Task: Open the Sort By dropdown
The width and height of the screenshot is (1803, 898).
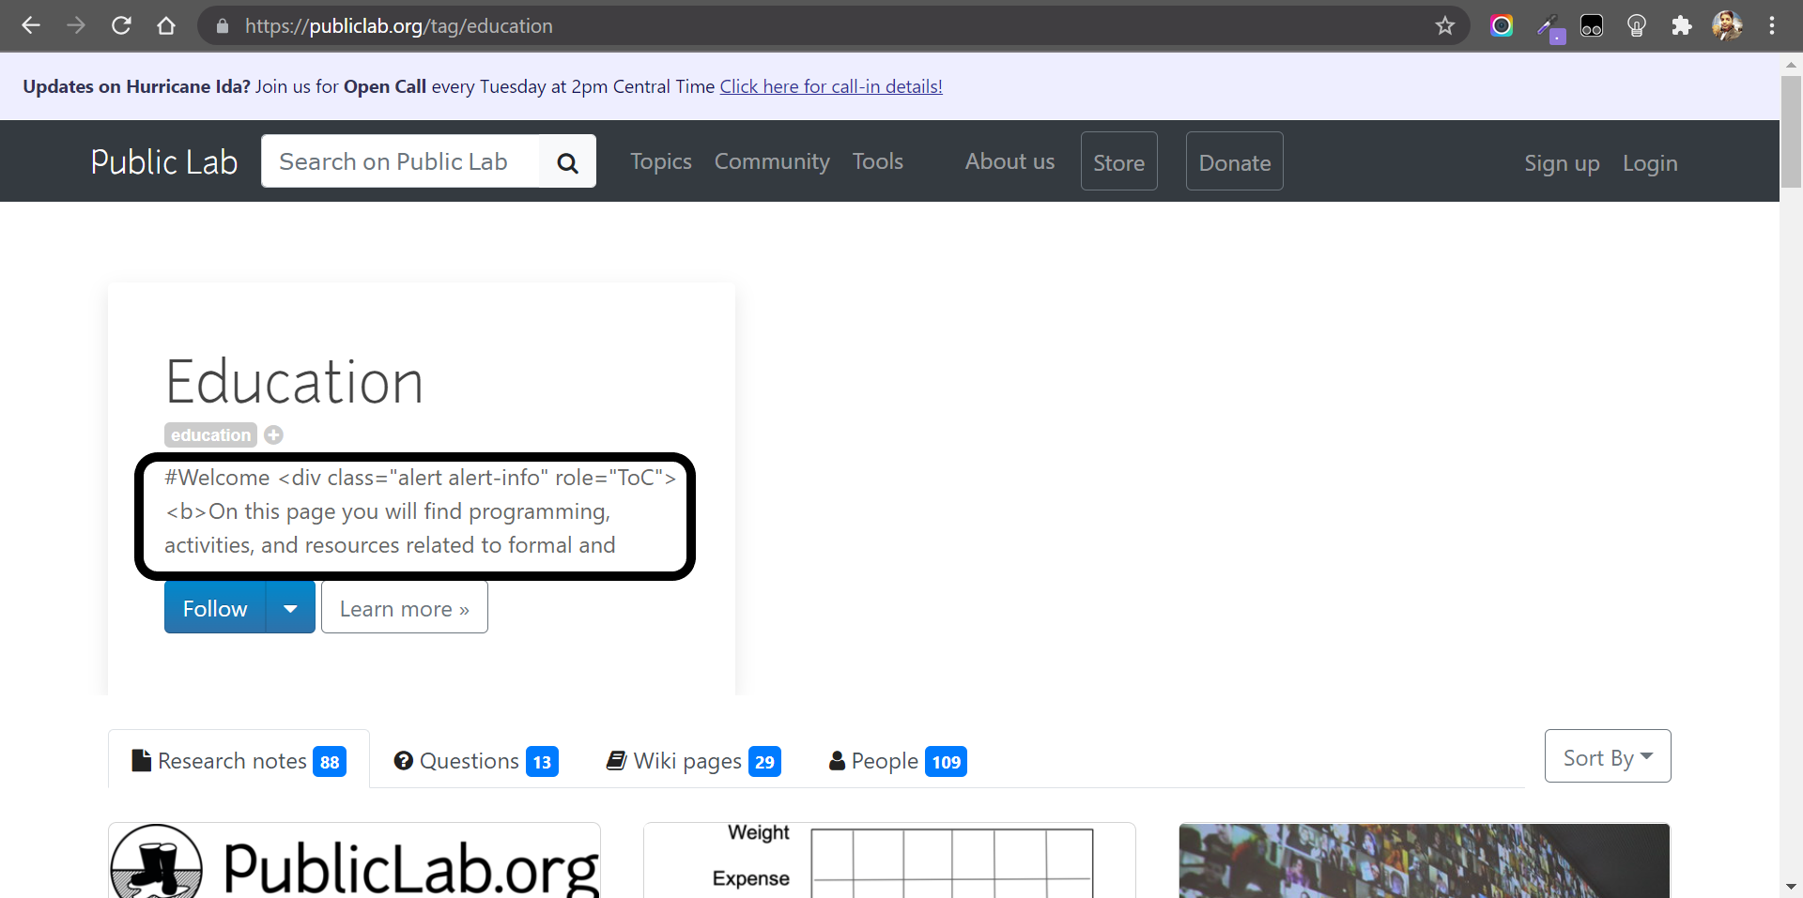Action: tap(1607, 756)
